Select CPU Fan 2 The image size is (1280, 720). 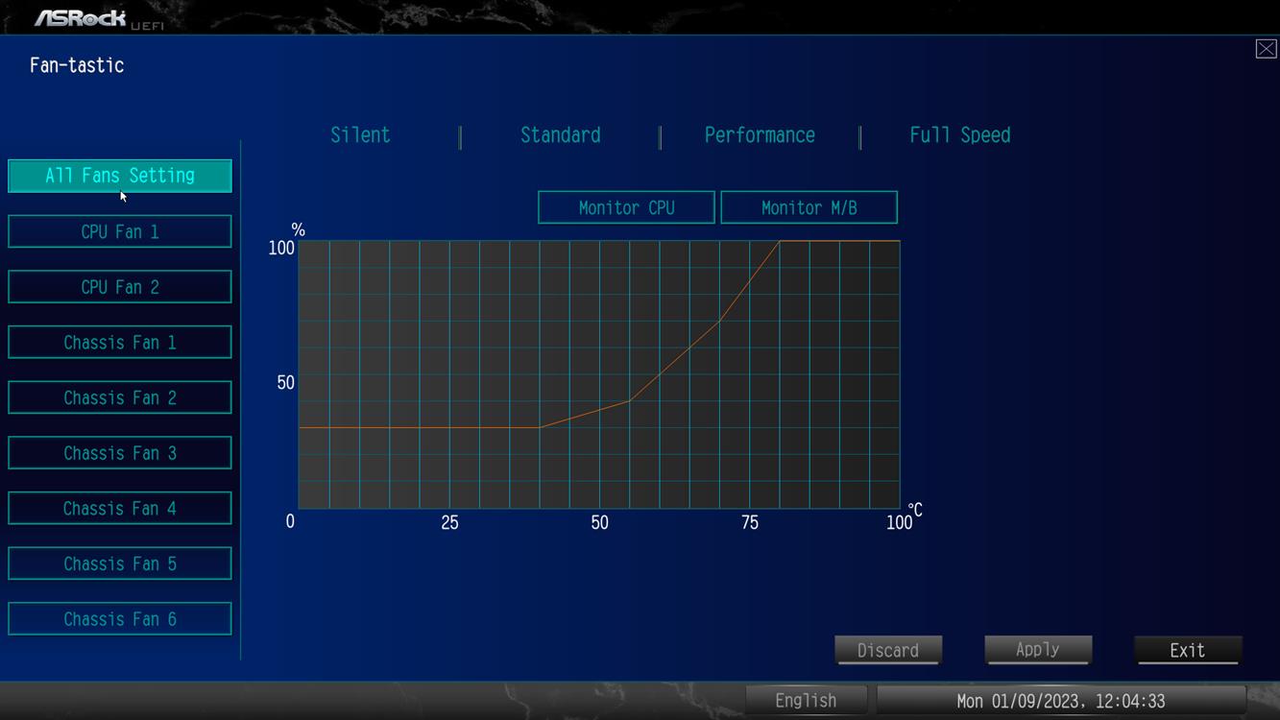coord(120,287)
